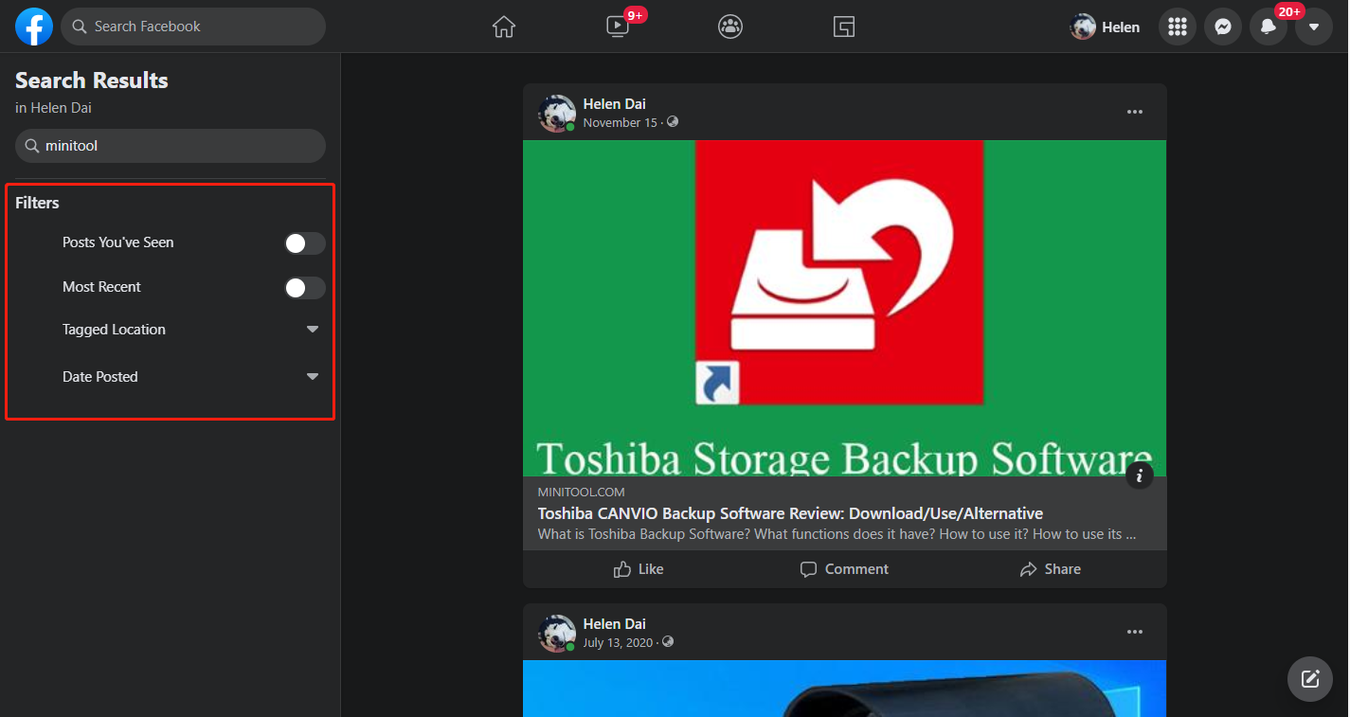This screenshot has height=717, width=1350.
Task: Open the July 13, 2020 timestamp link
Action: (x=618, y=642)
